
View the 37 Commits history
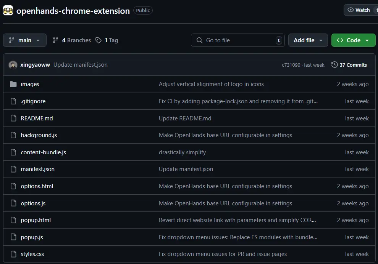(x=349, y=65)
